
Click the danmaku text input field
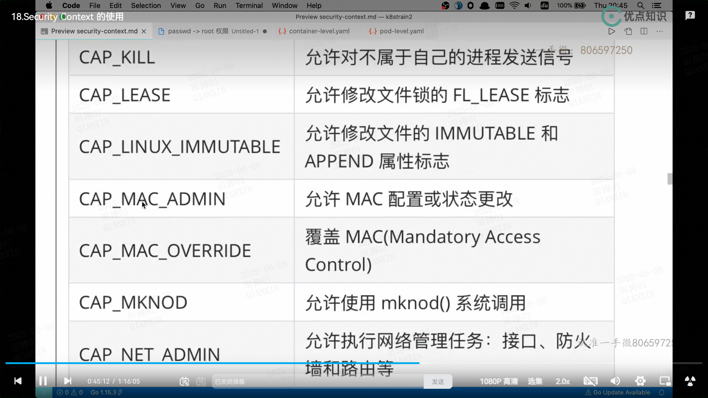[317, 381]
